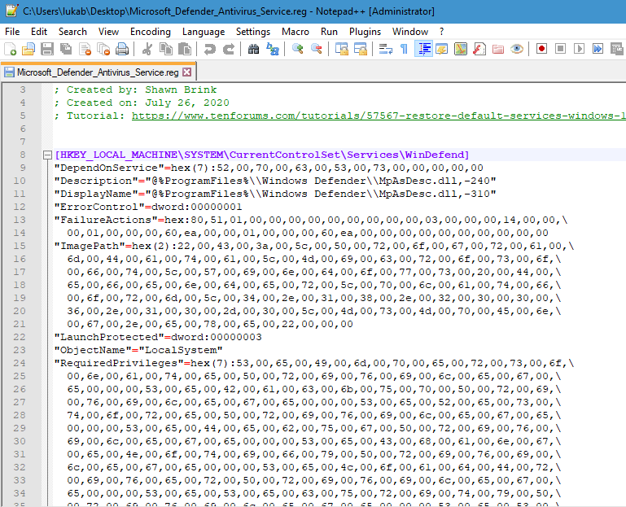Open the Language menu
Screen dimensions: 626x507
tap(204, 32)
